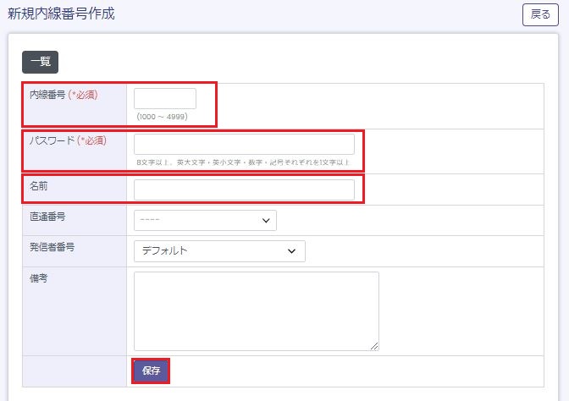Focus the 内線番号 extension number field
The width and height of the screenshot is (569, 401).
tap(165, 98)
